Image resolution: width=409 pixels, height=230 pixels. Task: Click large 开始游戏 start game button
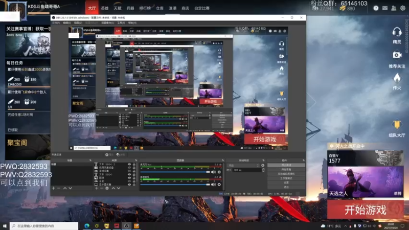click(365, 210)
